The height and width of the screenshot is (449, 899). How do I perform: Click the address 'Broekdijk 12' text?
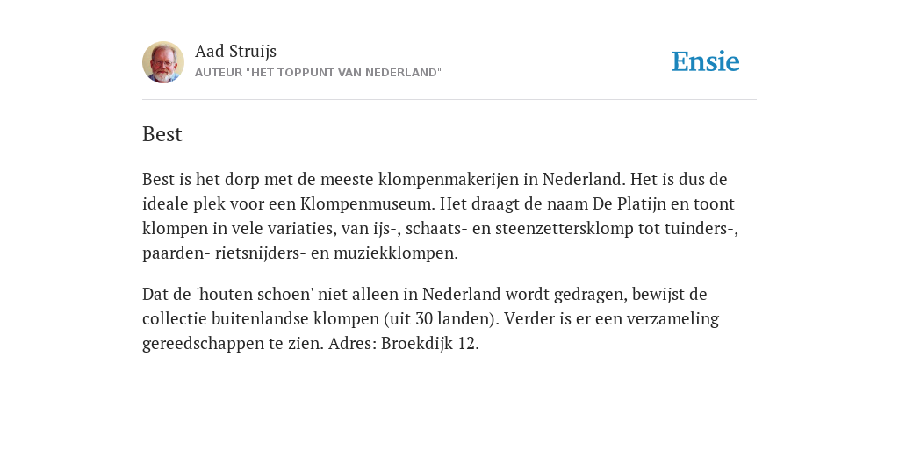[x=430, y=343]
